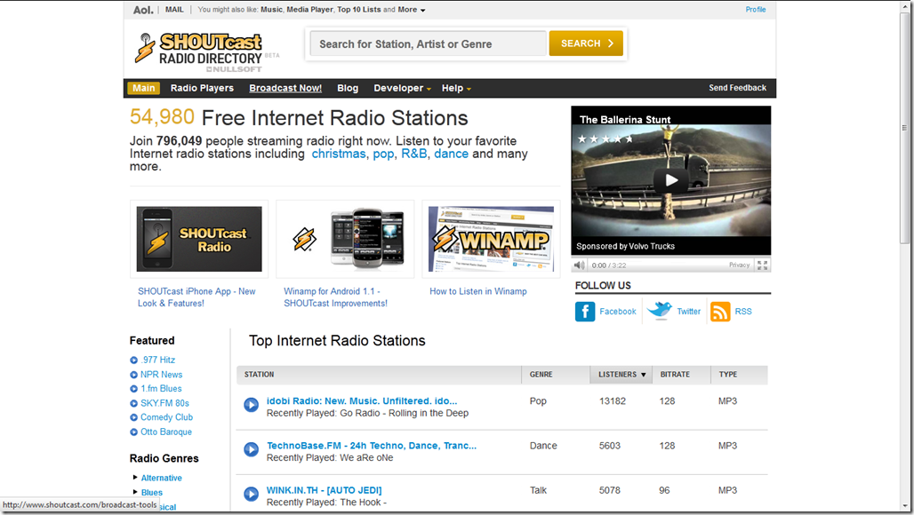Open the Profile link
Screen dimensions: 914x515
pyautogui.click(x=756, y=9)
